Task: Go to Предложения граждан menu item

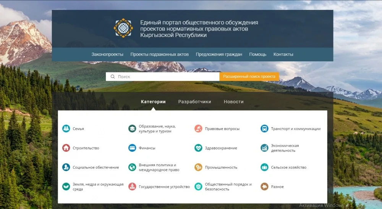Action: point(219,55)
